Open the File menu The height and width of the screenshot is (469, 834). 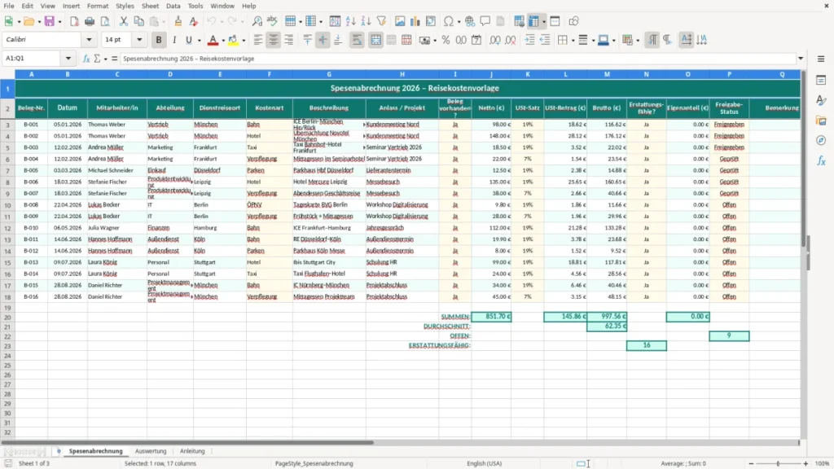[9, 6]
